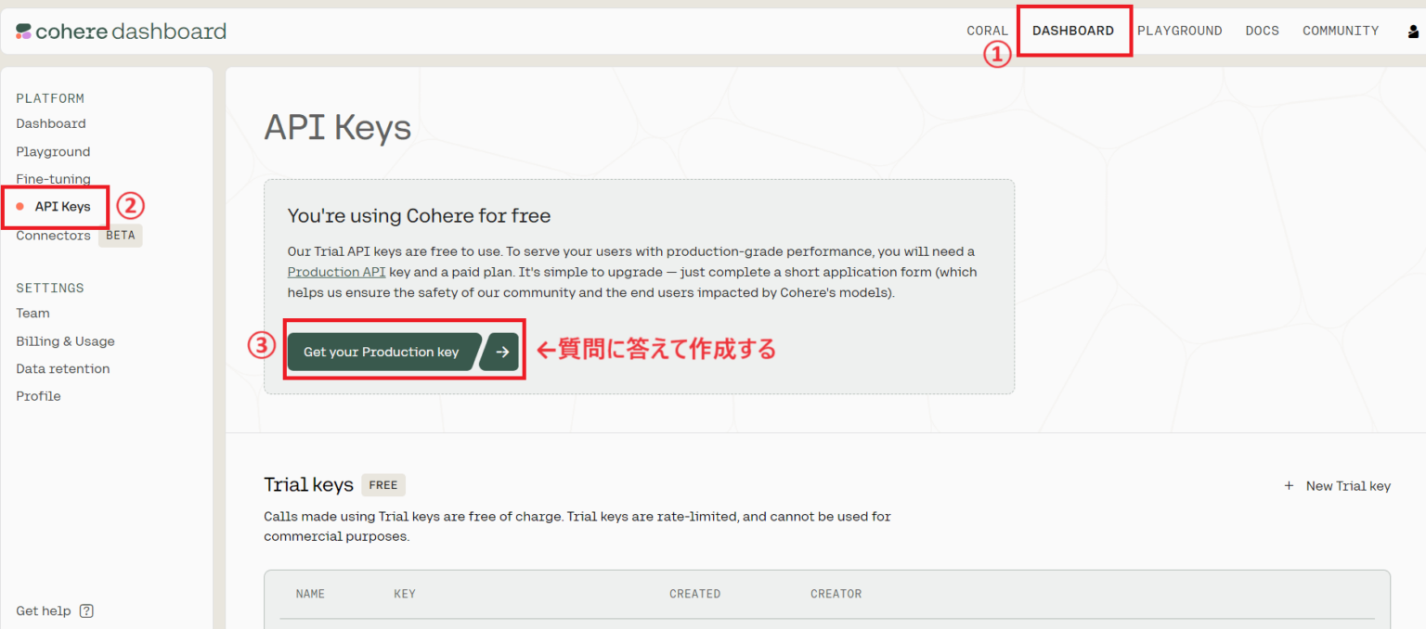Open the COMMUNITY page
Viewport: 1426px width, 629px height.
click(1340, 30)
